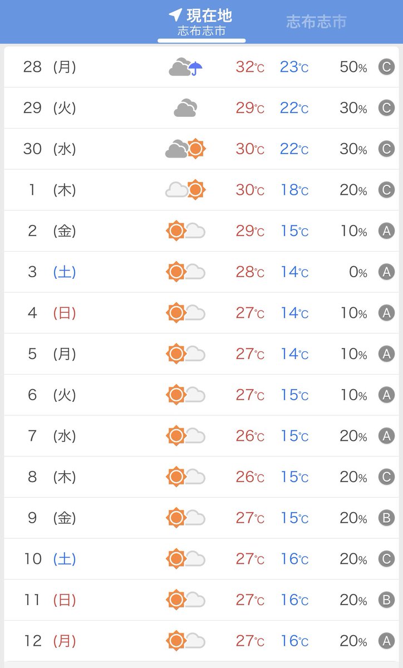403x668 pixels.
Task: Click the reliability C badge for the 28th
Action: pyautogui.click(x=386, y=67)
